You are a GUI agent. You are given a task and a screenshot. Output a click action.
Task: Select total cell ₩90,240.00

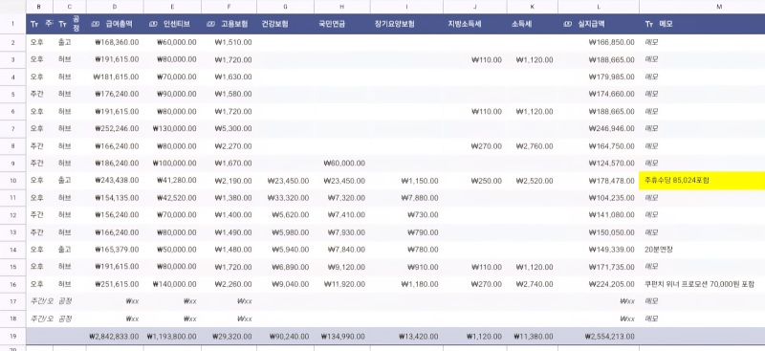pyautogui.click(x=285, y=337)
